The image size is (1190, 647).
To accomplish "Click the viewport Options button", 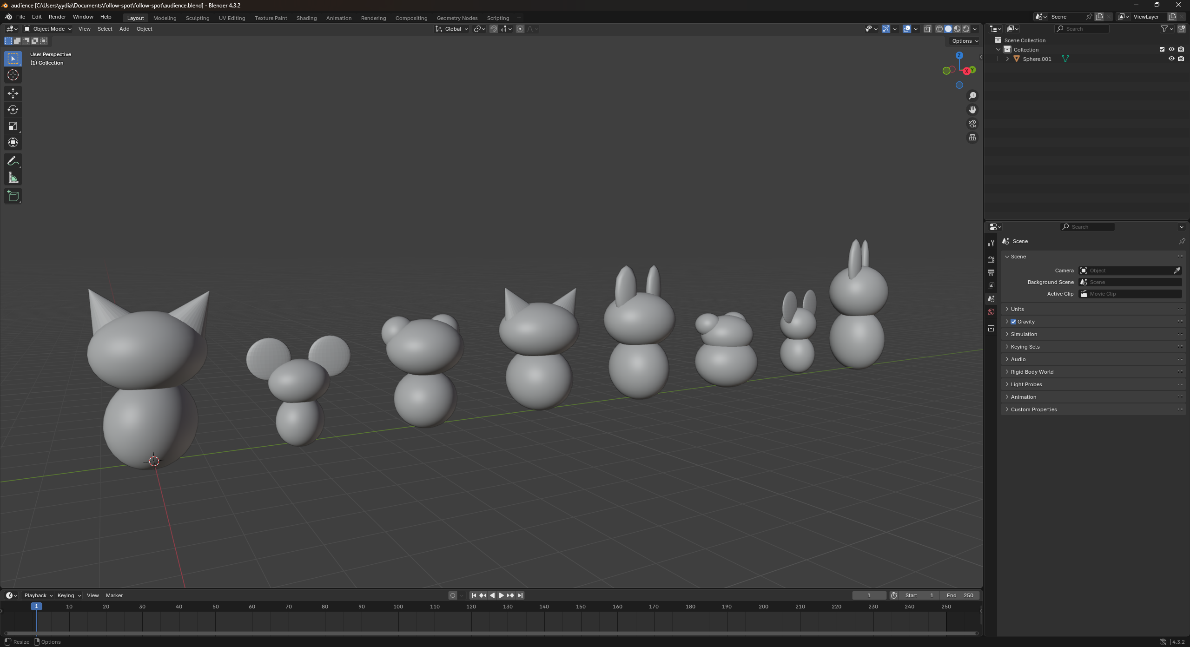I will pyautogui.click(x=965, y=41).
